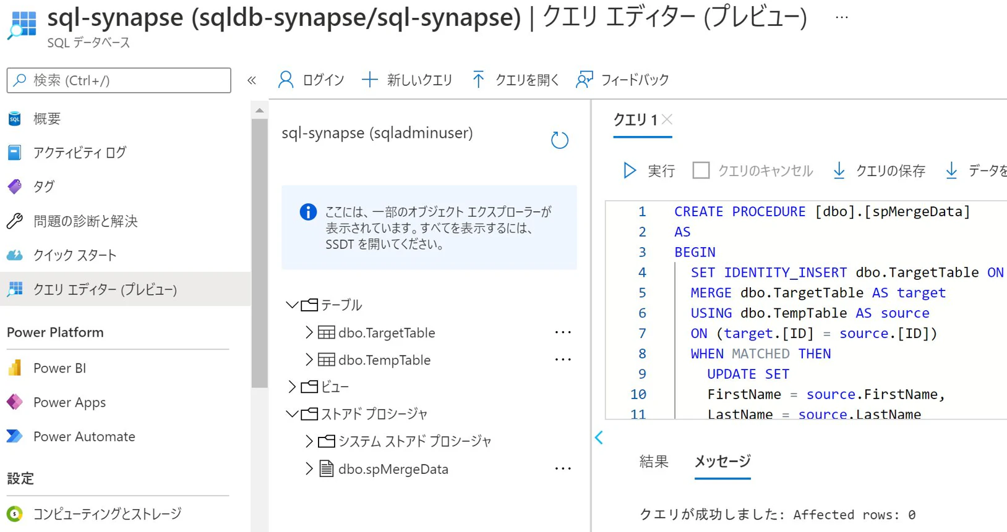Collapse the テーブル folder node
The width and height of the screenshot is (1007, 532).
pos(292,305)
